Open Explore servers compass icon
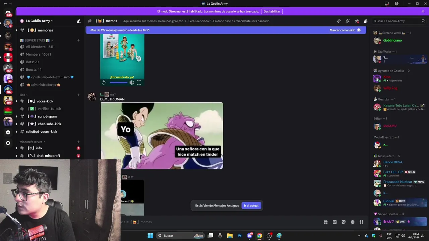 (x=8, y=143)
